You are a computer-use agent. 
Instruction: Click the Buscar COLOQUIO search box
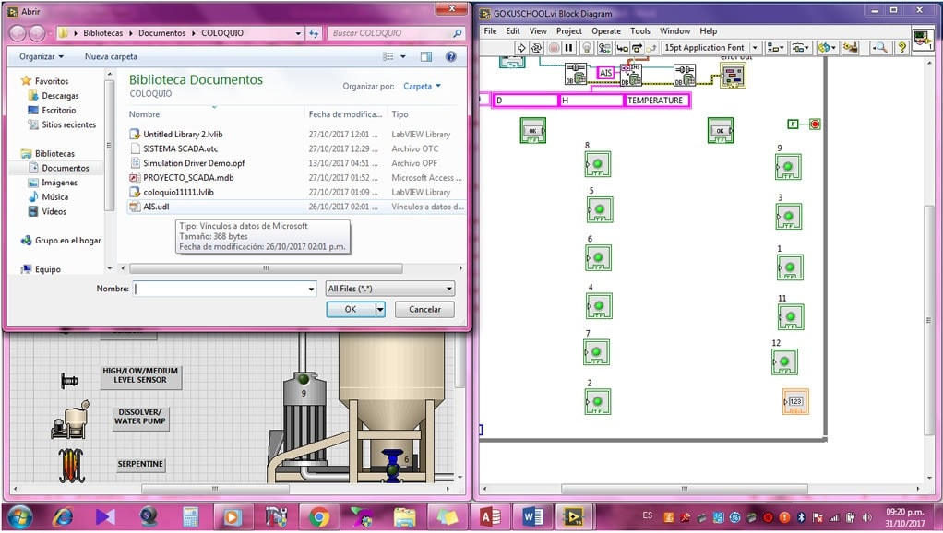point(395,33)
